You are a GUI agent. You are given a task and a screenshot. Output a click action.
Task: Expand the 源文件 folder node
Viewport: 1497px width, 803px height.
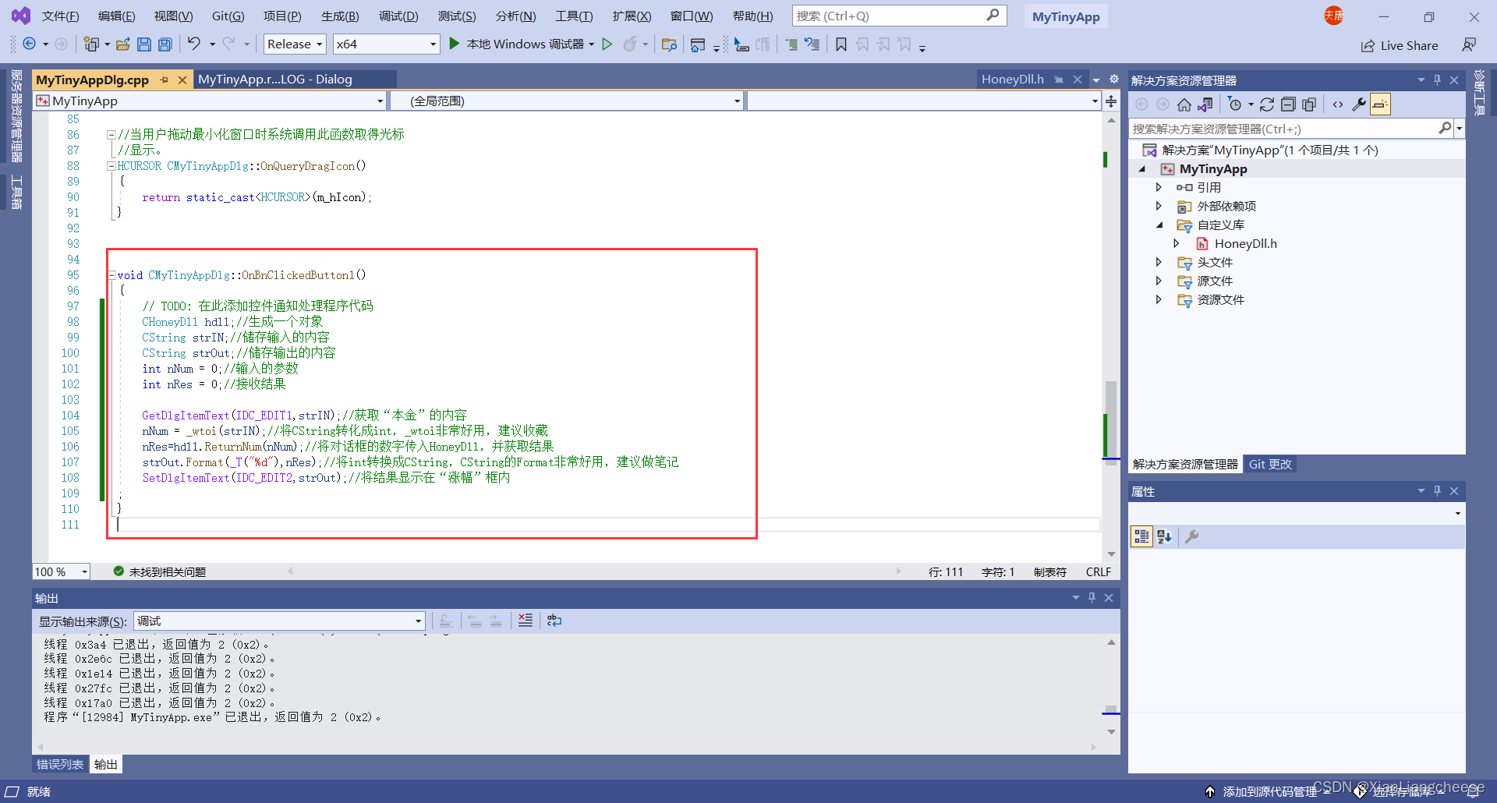point(1159,281)
